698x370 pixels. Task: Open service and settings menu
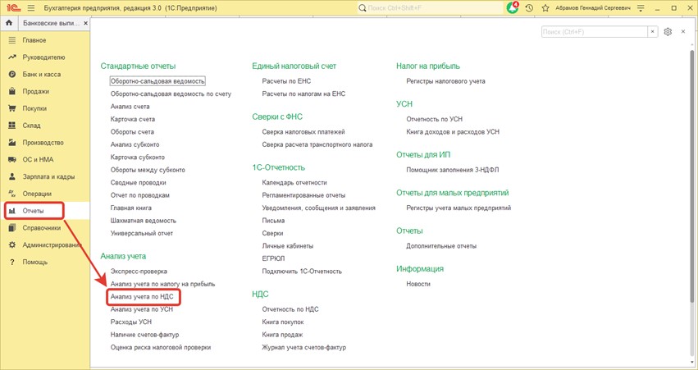pos(640,7)
